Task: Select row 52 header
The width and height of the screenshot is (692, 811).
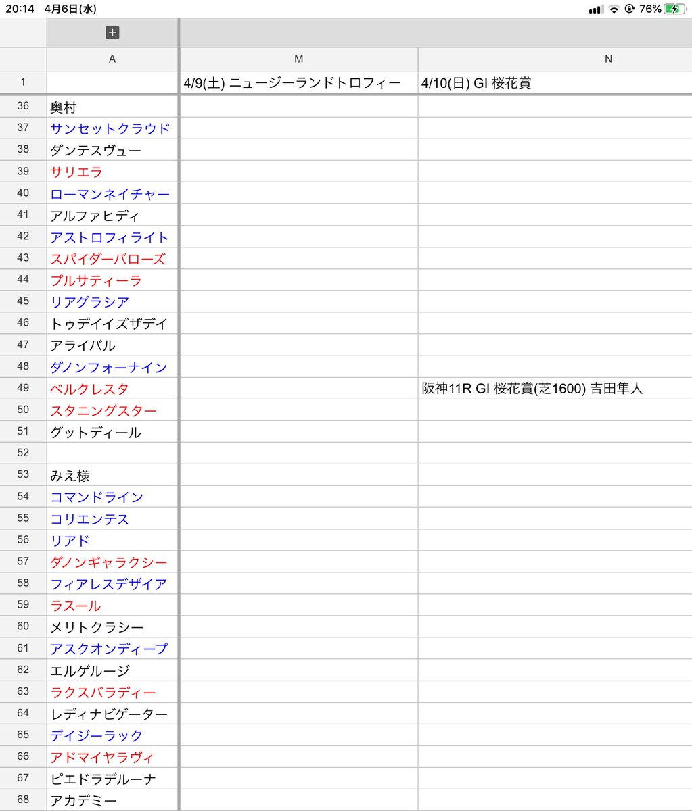Action: coord(23,453)
